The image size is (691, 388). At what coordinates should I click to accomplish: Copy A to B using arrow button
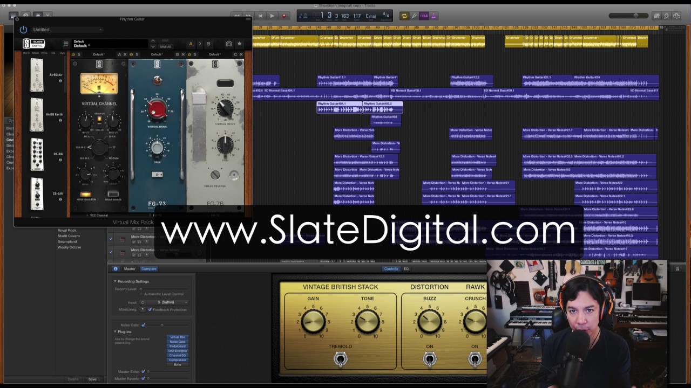coord(199,44)
